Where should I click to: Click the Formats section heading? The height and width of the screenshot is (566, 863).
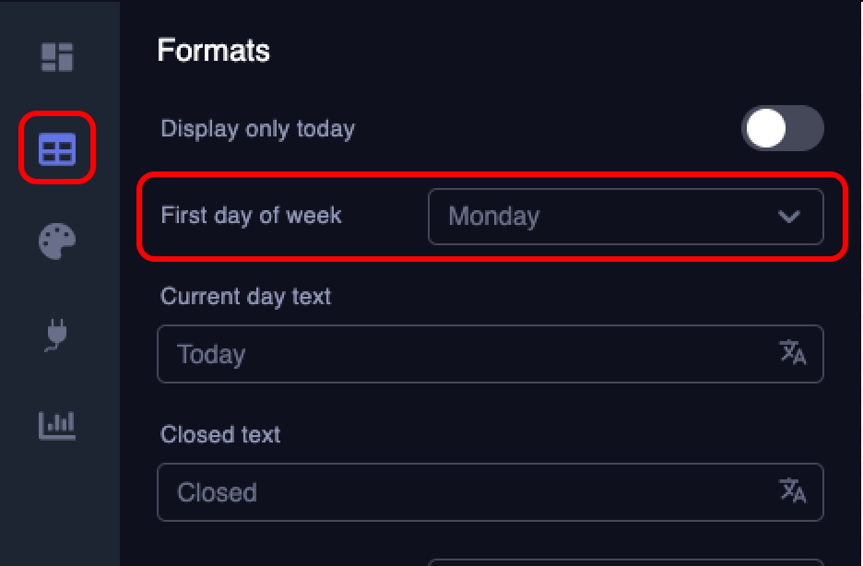(x=213, y=51)
